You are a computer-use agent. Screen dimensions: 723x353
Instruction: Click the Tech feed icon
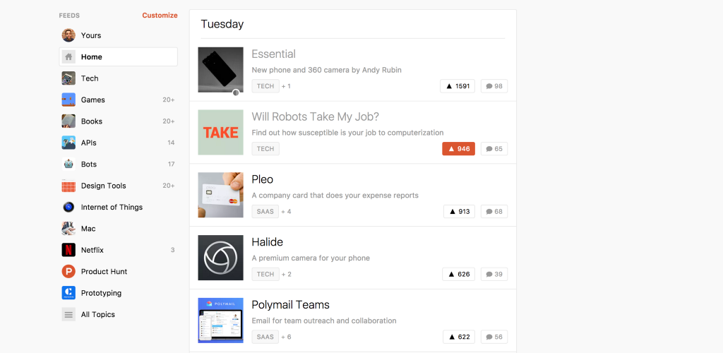(x=68, y=78)
